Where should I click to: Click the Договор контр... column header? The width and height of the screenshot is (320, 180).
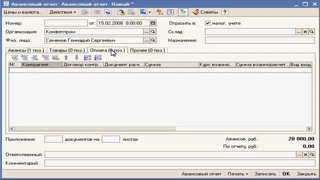(83, 64)
